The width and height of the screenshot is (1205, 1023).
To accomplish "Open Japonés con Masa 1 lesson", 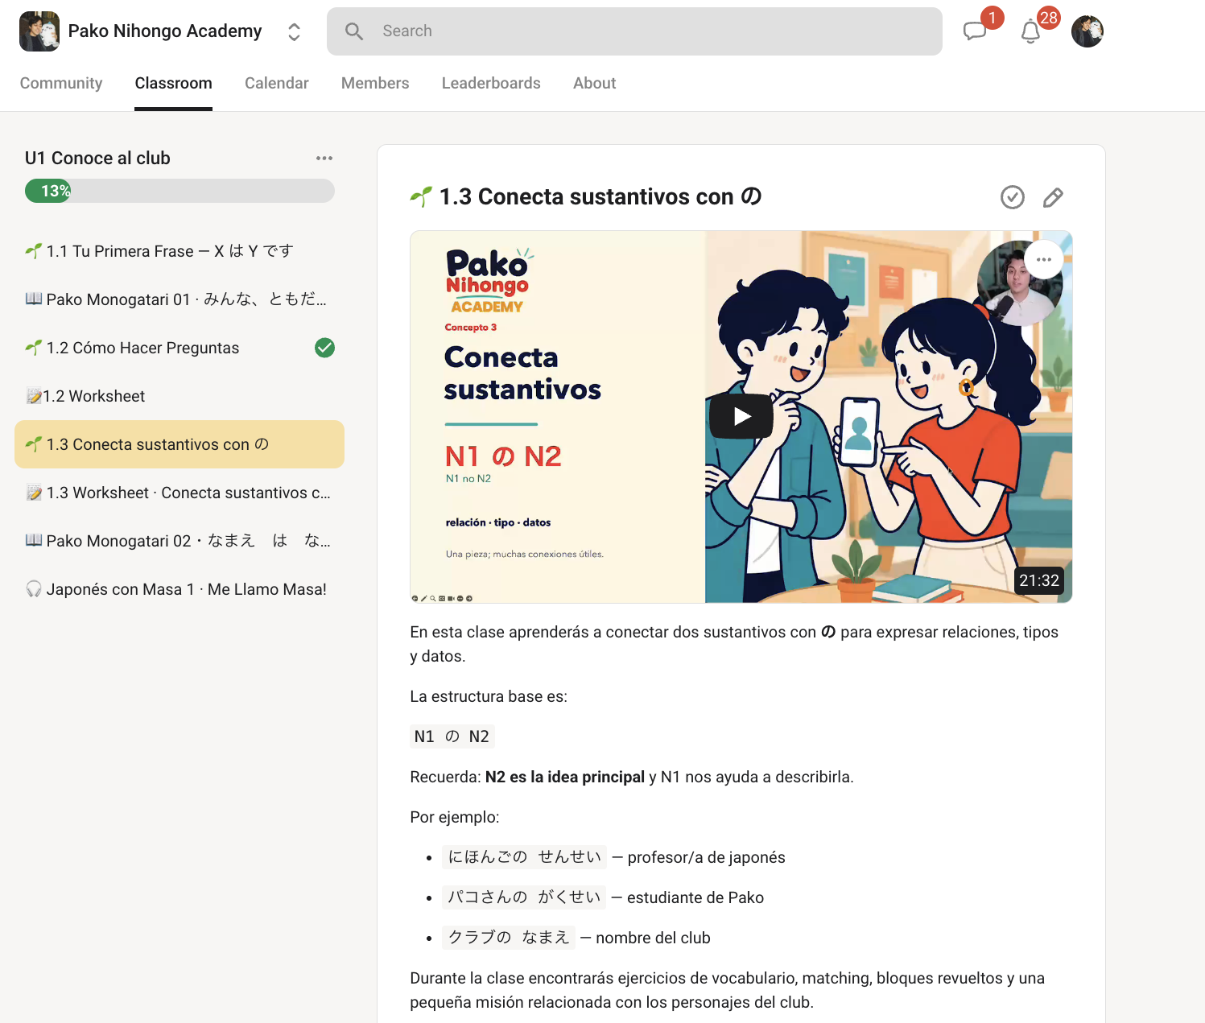I will (180, 589).
